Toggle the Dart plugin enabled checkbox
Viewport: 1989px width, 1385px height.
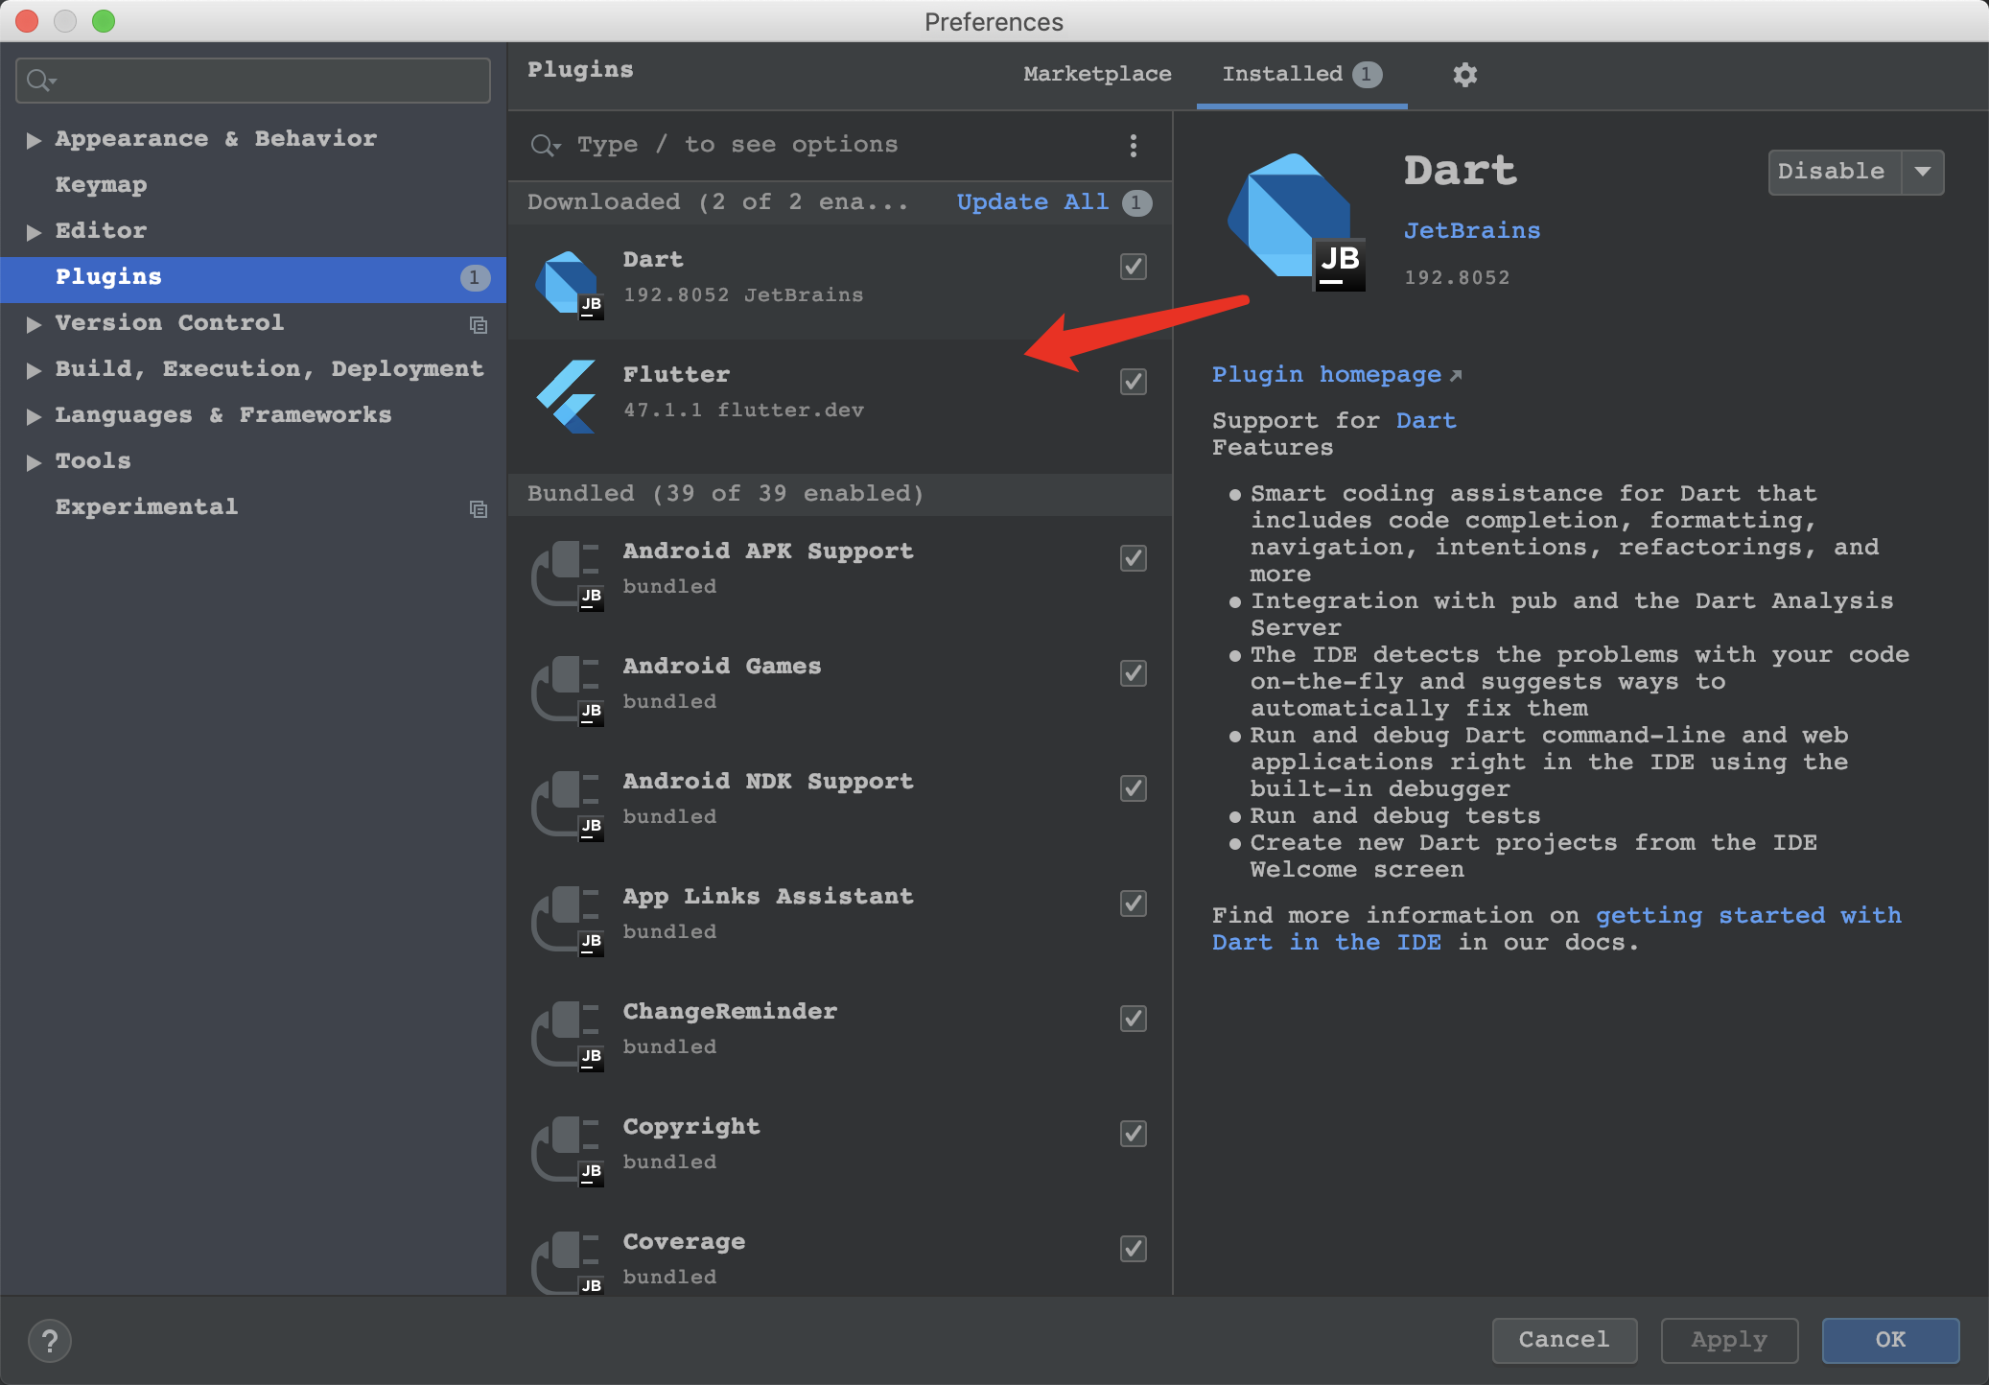coord(1133,267)
